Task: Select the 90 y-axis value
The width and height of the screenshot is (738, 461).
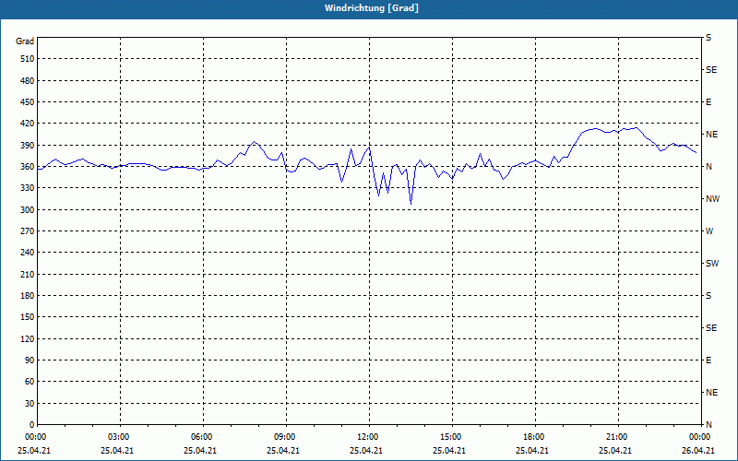Action: [30, 361]
